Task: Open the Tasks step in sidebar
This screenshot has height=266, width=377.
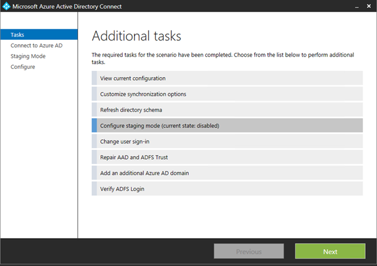Action: [x=39, y=35]
